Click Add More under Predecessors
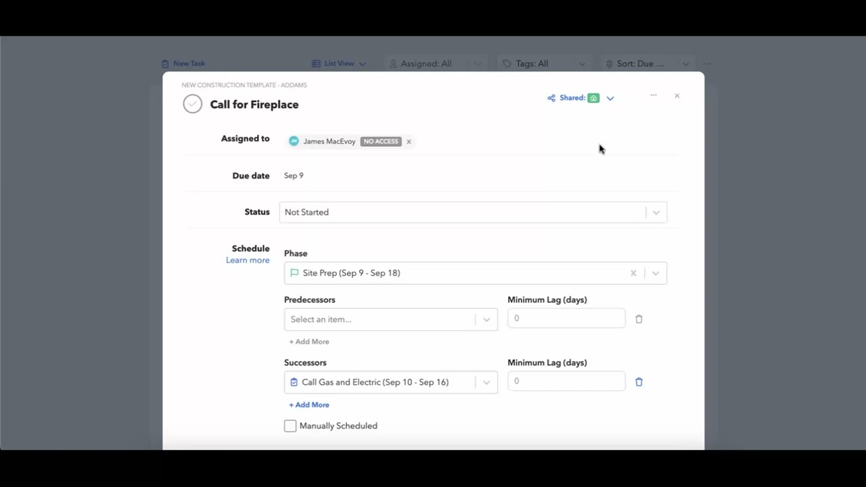This screenshot has height=487, width=866. coord(309,342)
